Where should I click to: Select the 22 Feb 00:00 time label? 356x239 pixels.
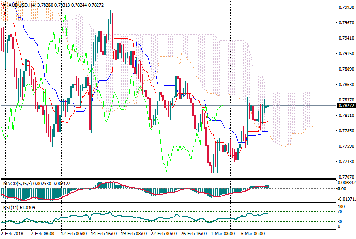pyautogui.click(x=164, y=233)
